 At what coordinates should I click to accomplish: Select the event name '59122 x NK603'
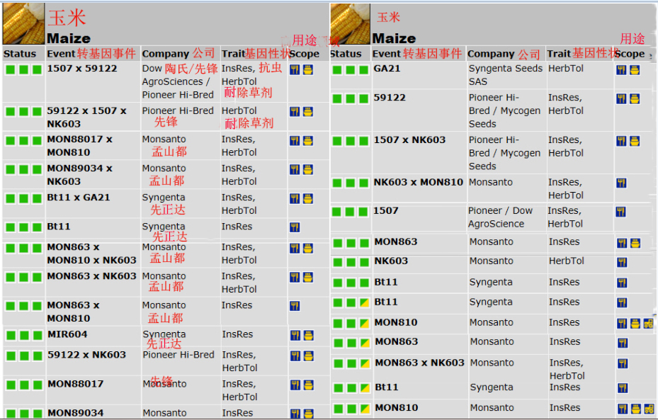(87, 355)
